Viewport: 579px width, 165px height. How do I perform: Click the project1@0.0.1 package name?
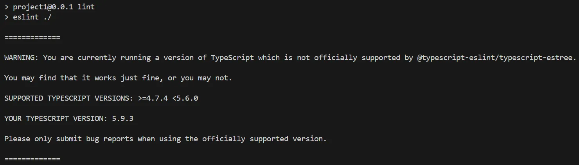click(43, 7)
